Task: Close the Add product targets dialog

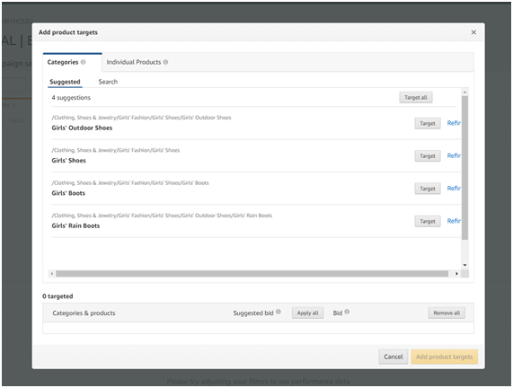Action: click(x=473, y=32)
